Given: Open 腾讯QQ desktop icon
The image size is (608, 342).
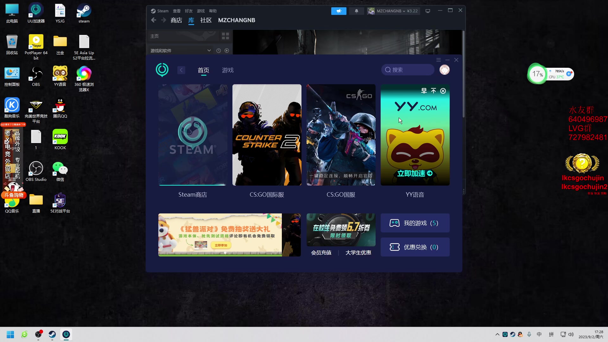Looking at the screenshot, I should coord(60,108).
